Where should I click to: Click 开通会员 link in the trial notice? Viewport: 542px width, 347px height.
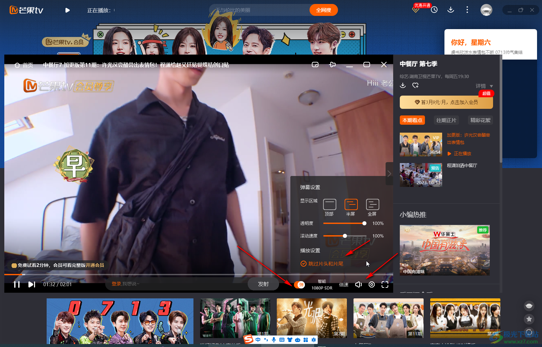[95, 265]
